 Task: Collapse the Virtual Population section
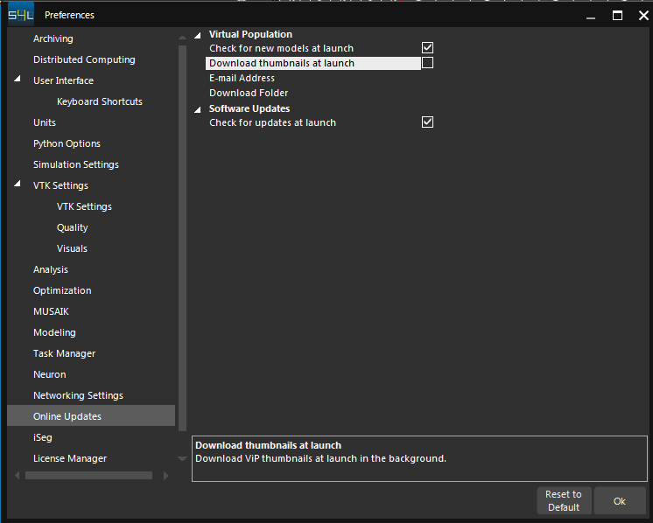coord(197,35)
